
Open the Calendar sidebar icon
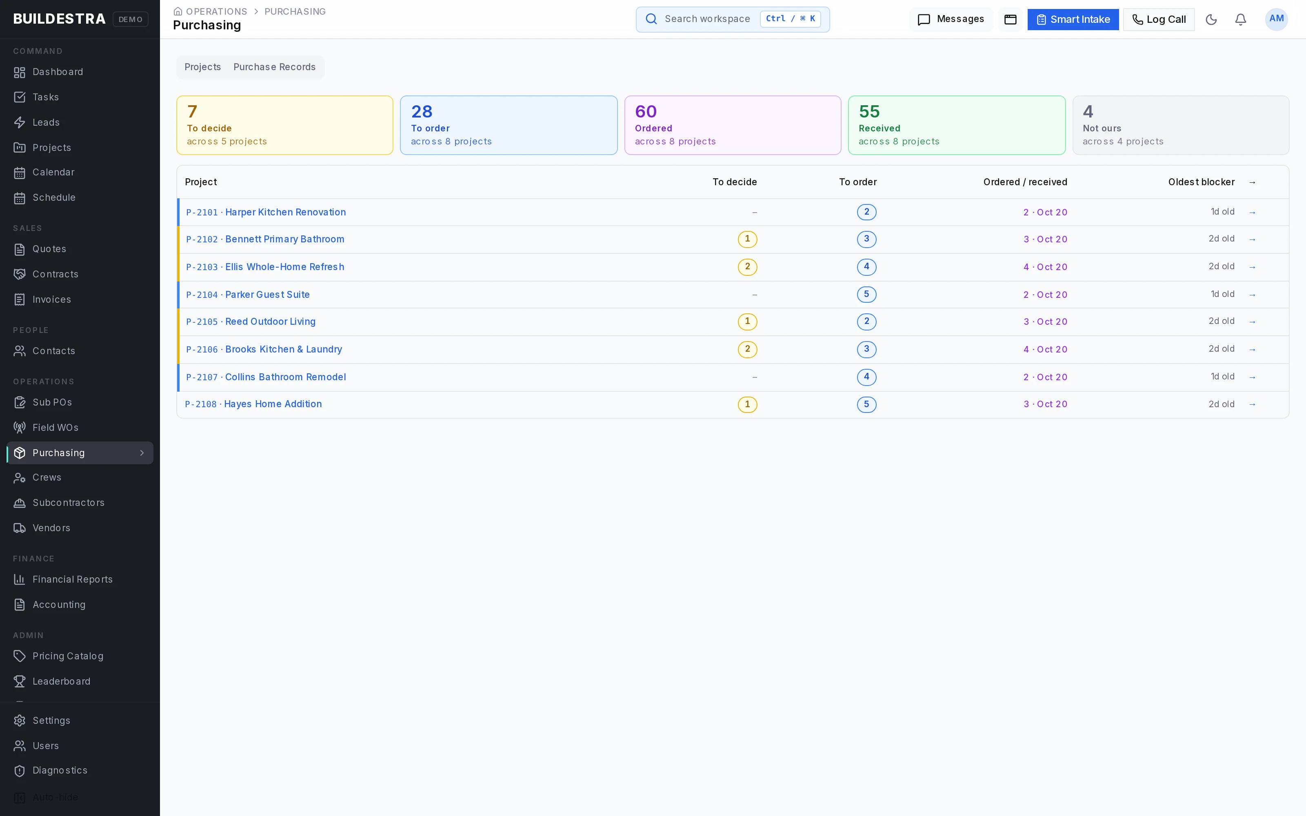click(20, 173)
